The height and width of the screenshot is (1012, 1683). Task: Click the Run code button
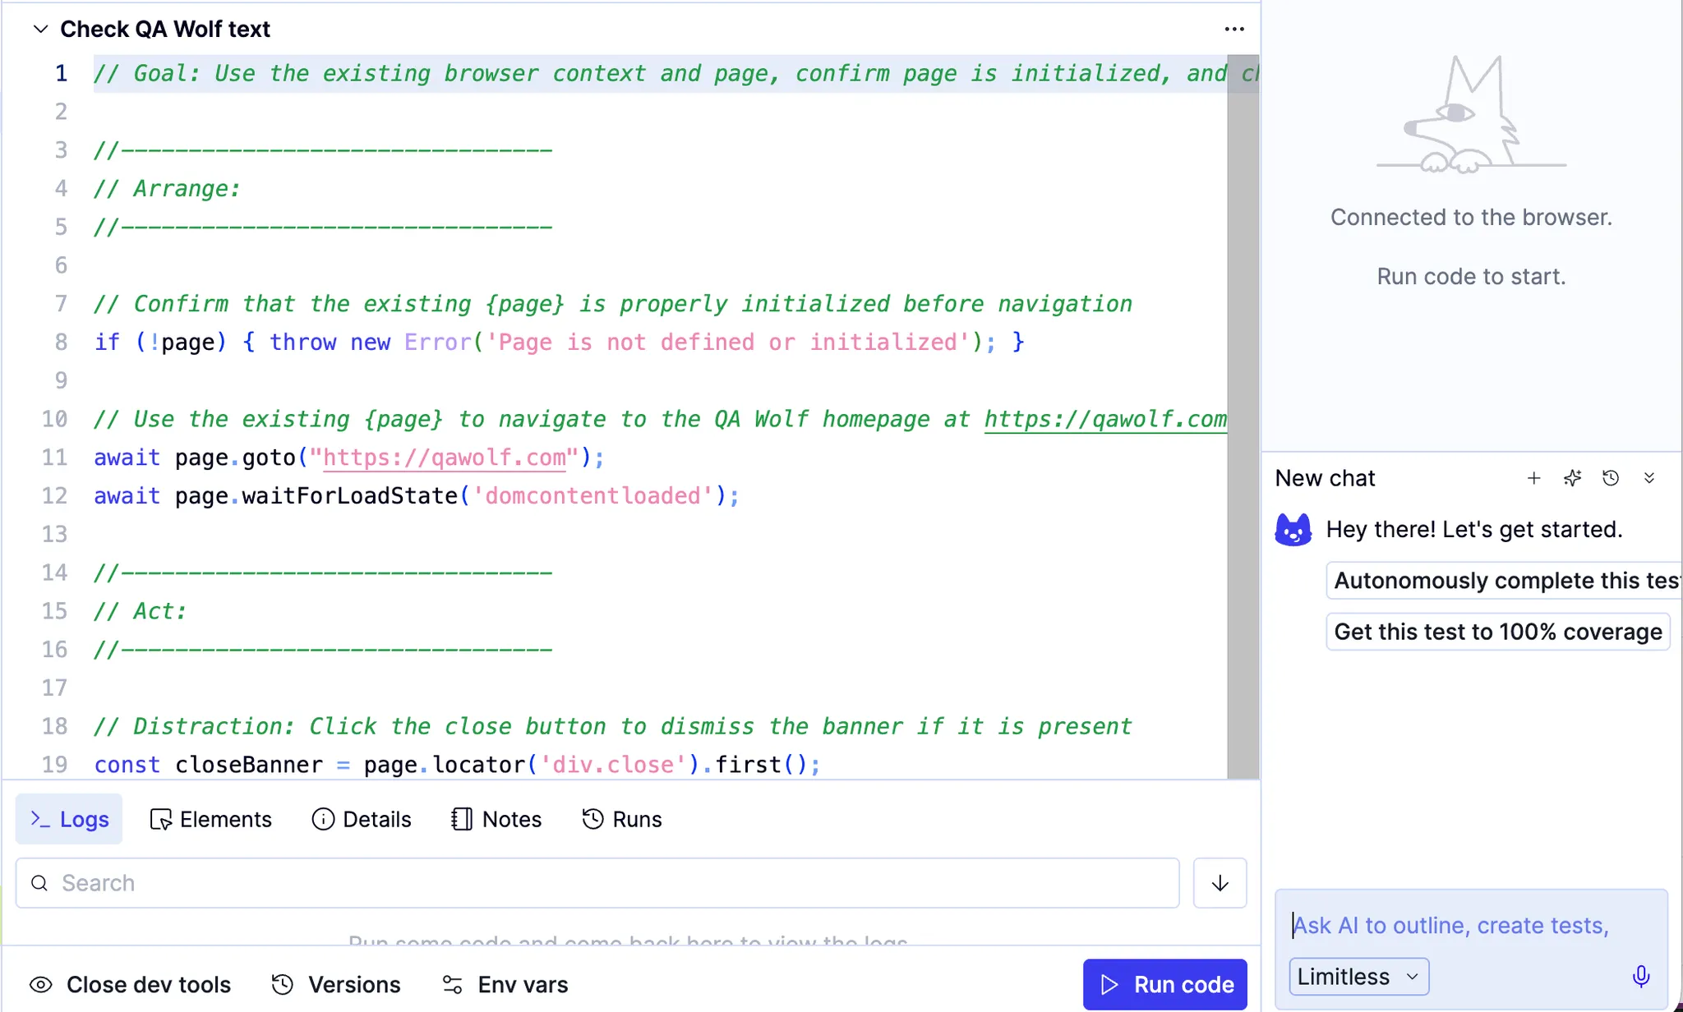[1164, 984]
